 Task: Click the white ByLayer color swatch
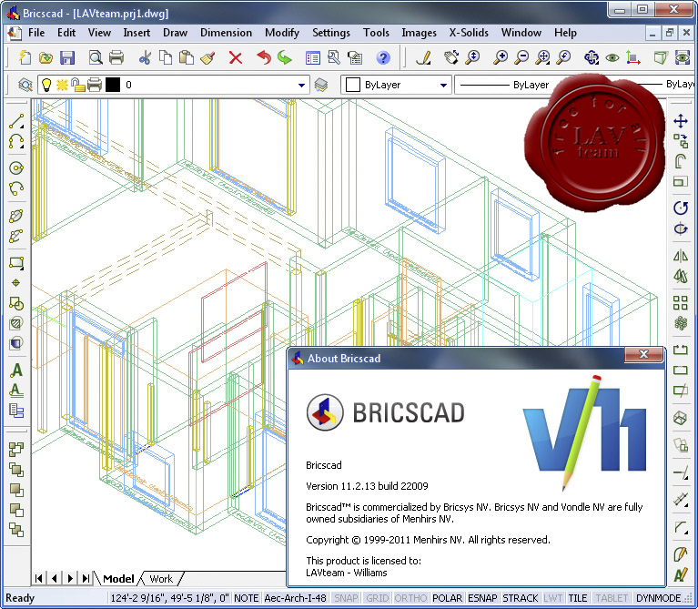point(352,85)
